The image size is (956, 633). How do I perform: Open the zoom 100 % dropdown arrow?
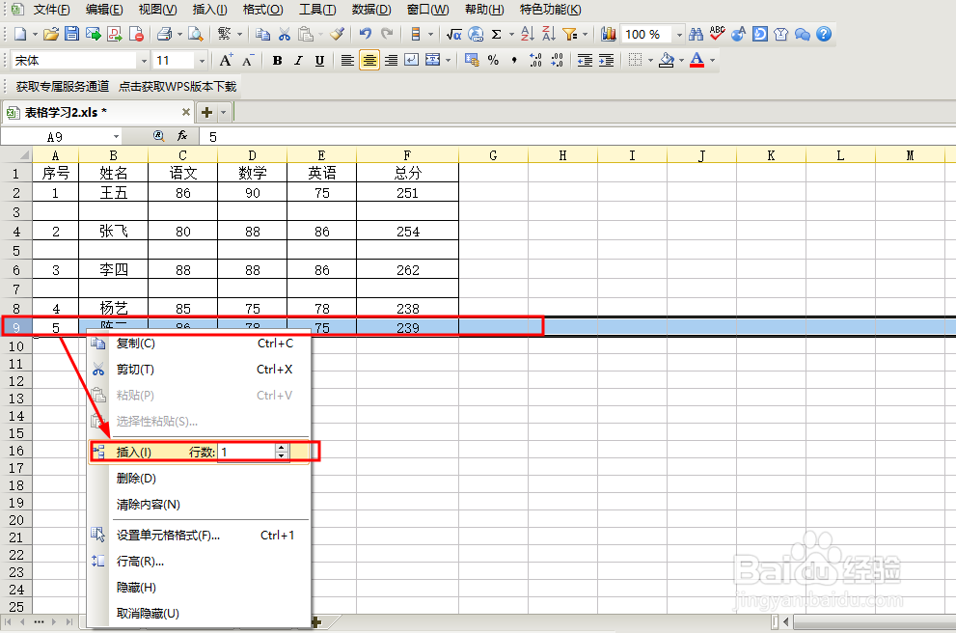[679, 35]
